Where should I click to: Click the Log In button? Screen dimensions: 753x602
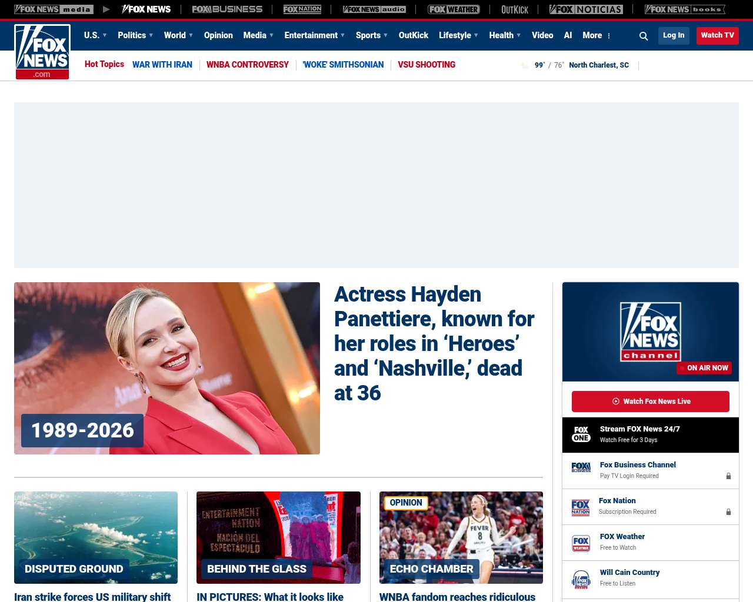click(x=674, y=35)
